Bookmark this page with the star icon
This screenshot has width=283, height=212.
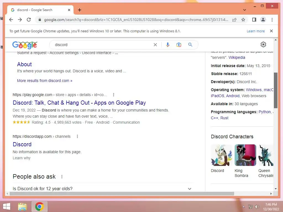(243, 20)
